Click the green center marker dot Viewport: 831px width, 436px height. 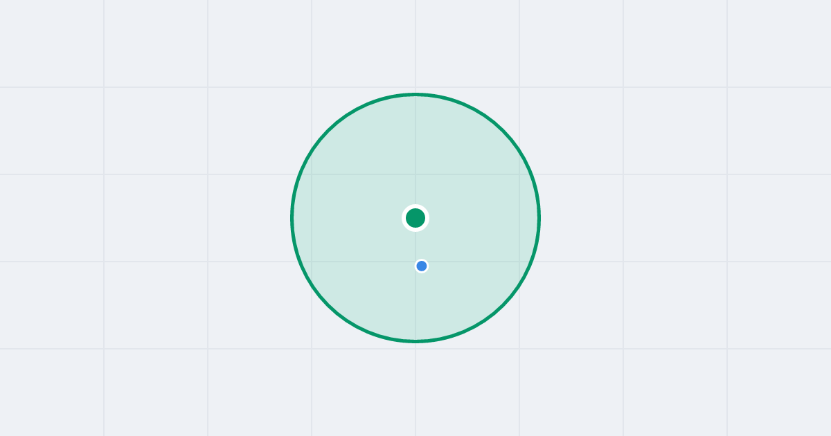415,218
